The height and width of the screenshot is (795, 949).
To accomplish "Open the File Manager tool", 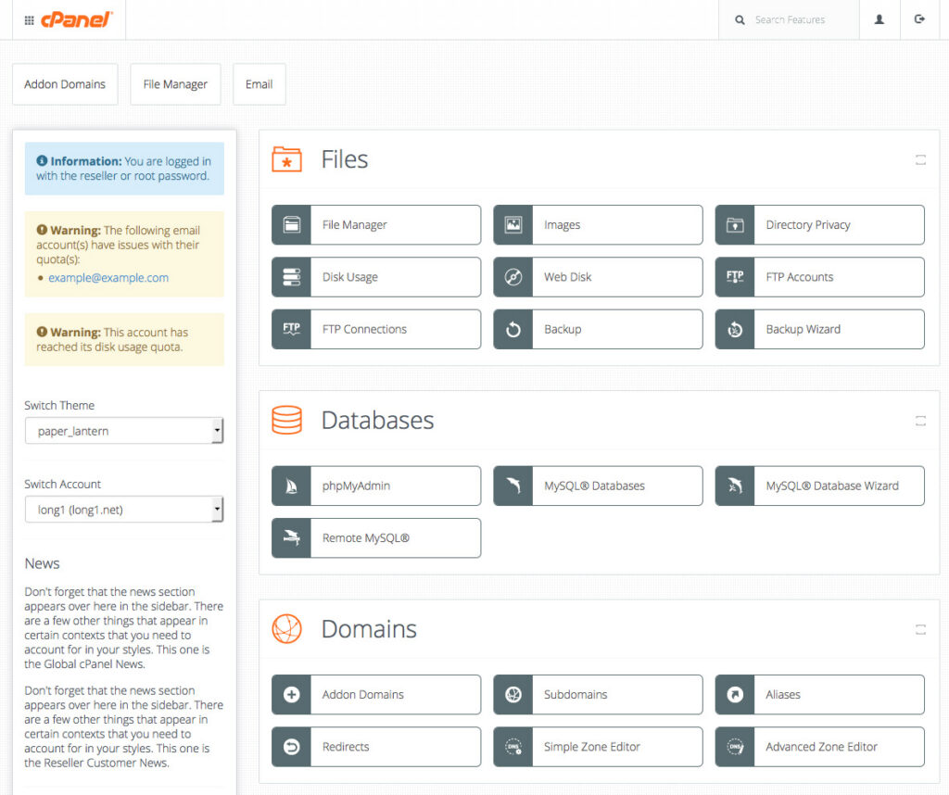I will point(375,224).
